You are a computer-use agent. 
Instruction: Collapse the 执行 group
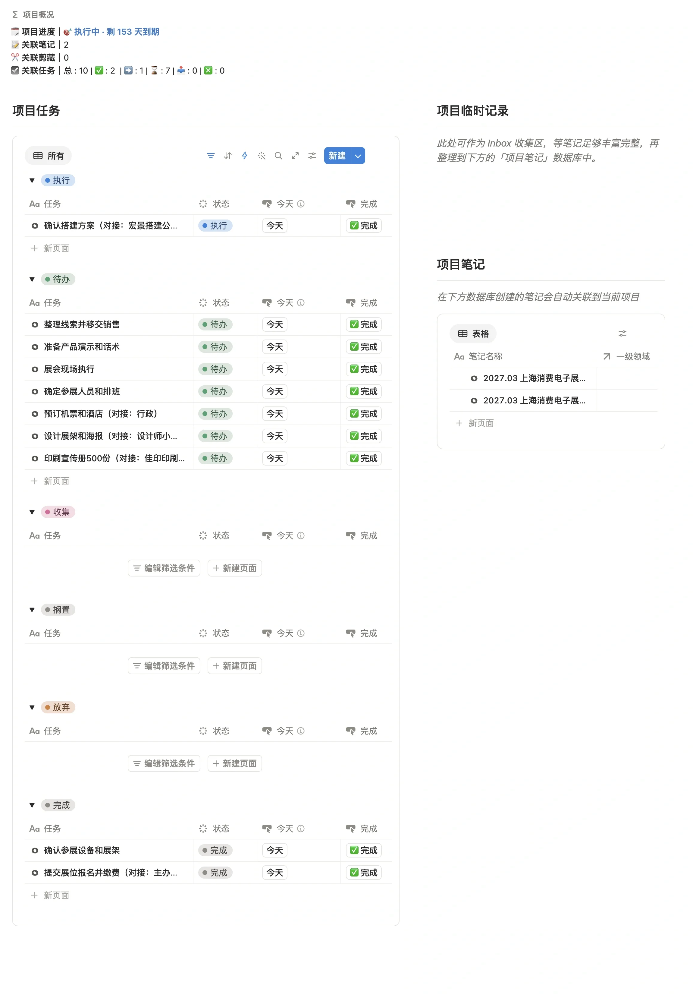coord(32,181)
